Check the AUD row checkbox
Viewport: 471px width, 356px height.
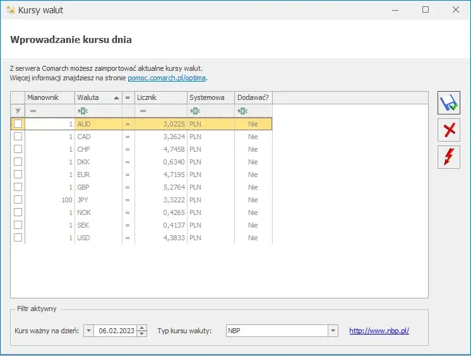[x=18, y=124]
